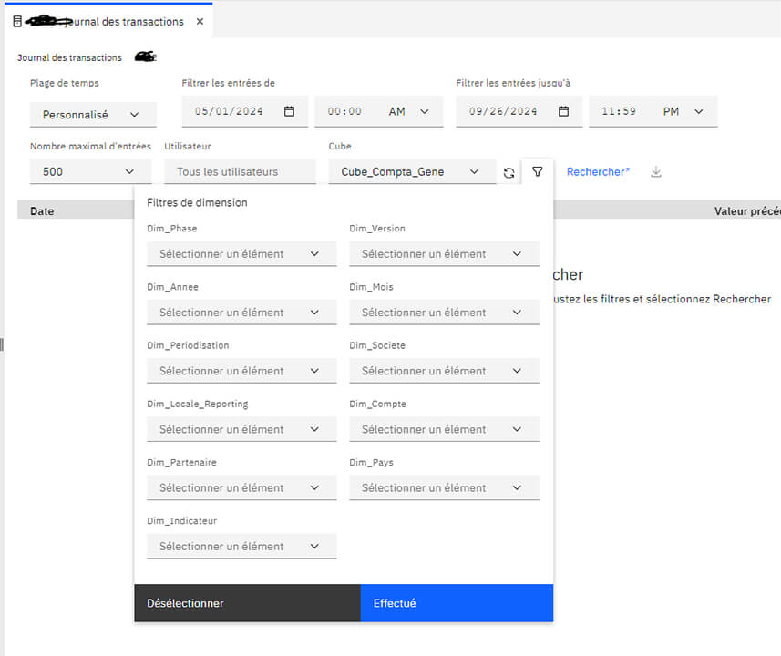Open the dimension filters funnel icon
The height and width of the screenshot is (656, 781).
pyautogui.click(x=537, y=171)
